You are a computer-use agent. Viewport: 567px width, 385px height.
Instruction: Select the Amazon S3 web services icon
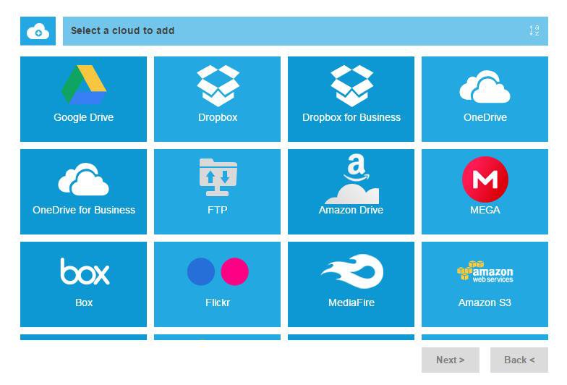click(485, 271)
